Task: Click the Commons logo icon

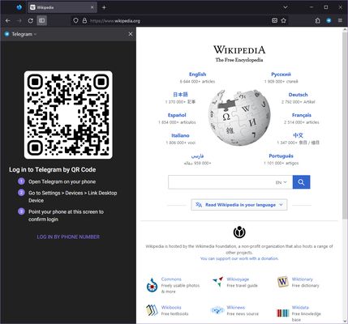Action: point(152,285)
